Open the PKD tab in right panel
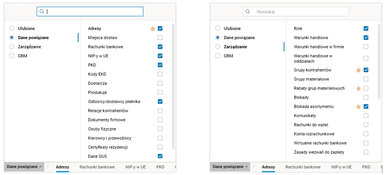 pos(366,167)
